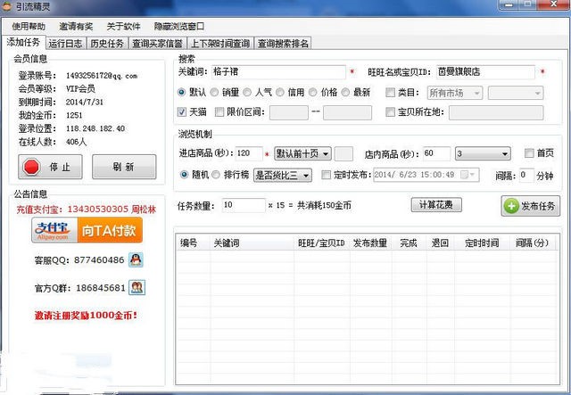Click the Alipay 支付宝 logo
This screenshot has height=395, width=571.
pyautogui.click(x=54, y=230)
